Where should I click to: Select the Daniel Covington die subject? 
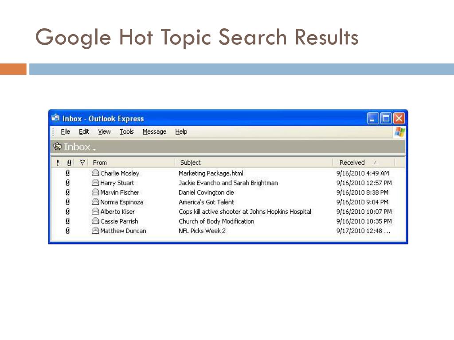(x=206, y=192)
